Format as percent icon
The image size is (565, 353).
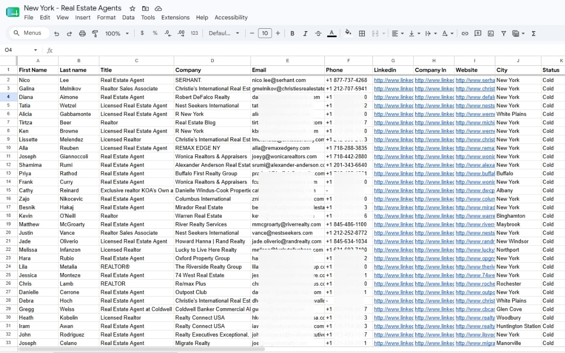point(155,33)
